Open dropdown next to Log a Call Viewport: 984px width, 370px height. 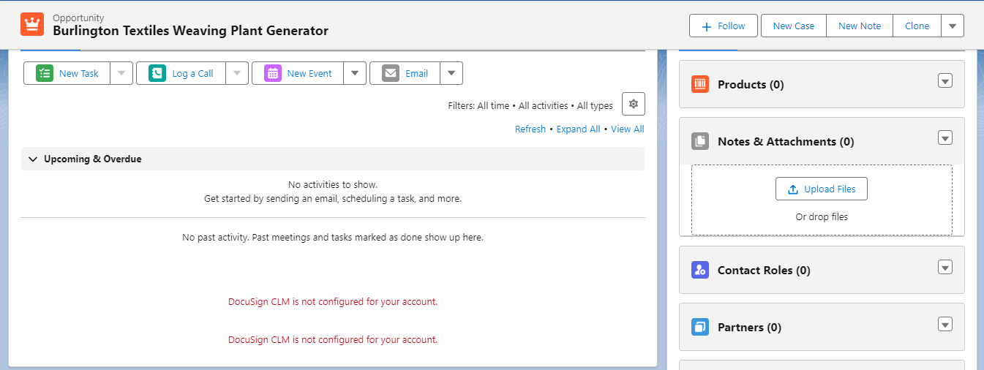click(237, 73)
